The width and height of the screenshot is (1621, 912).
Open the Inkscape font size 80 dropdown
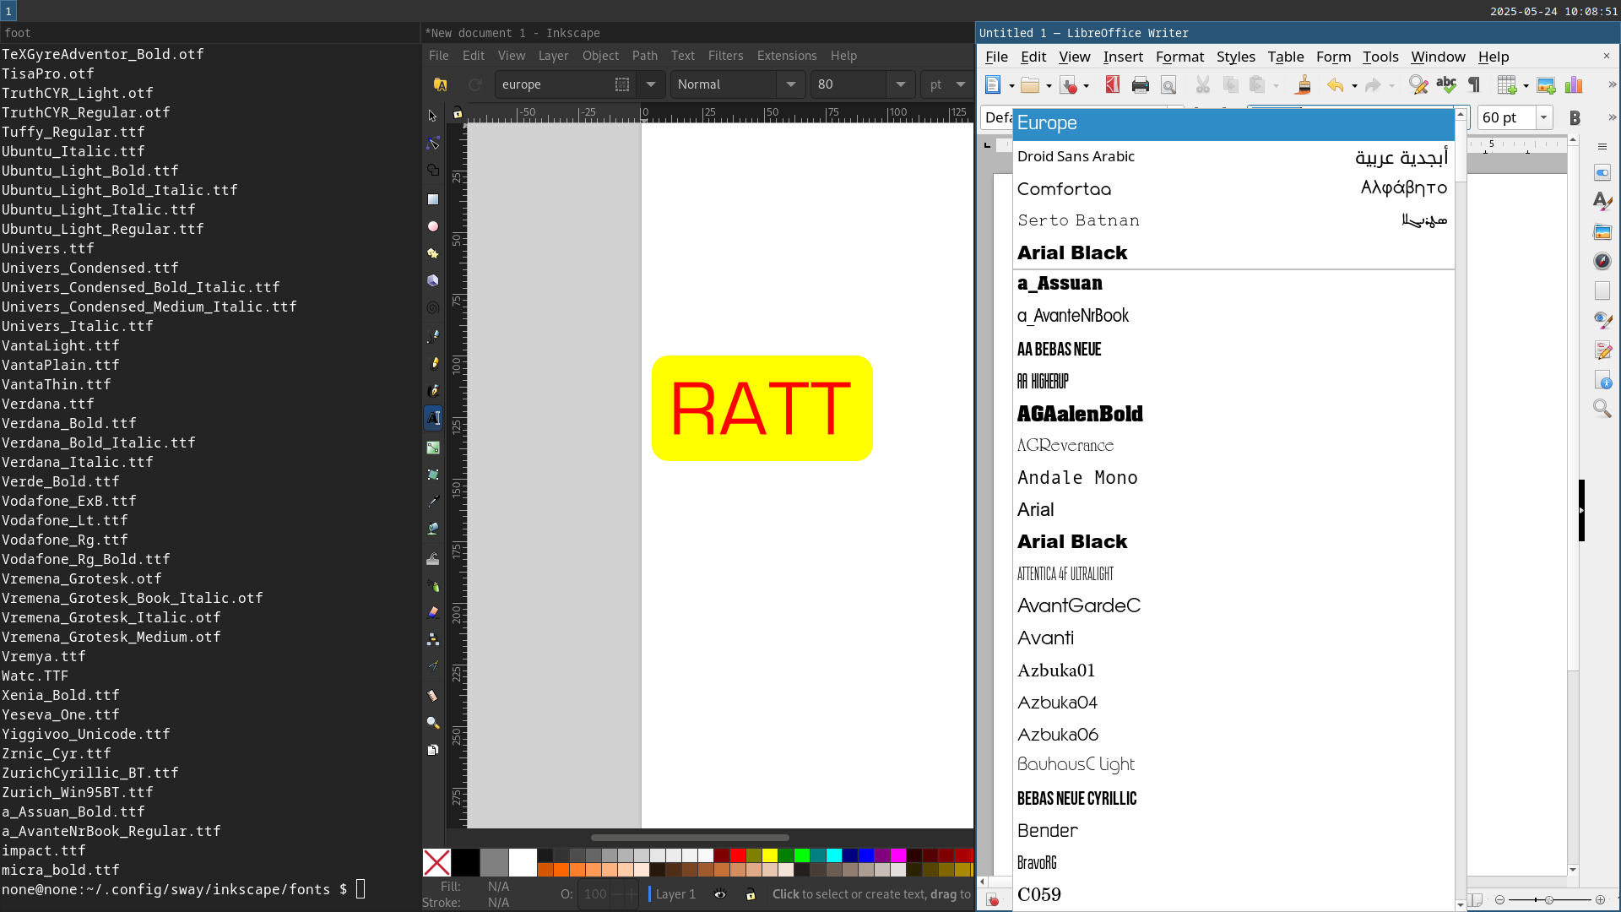[901, 84]
